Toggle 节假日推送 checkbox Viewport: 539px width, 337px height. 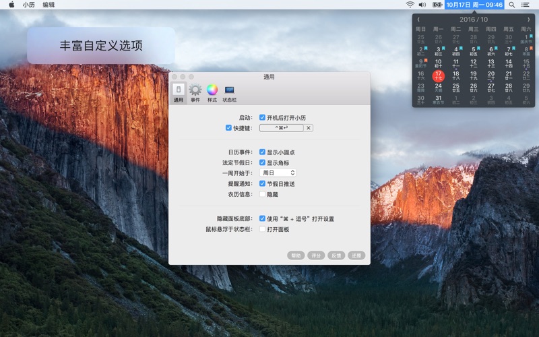262,183
